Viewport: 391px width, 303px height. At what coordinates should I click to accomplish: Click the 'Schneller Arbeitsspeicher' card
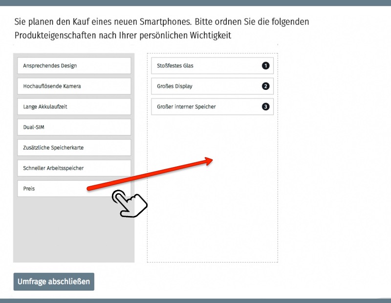pos(74,168)
